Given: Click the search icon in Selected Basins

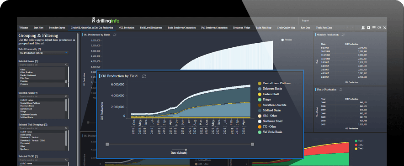Looking at the screenshot, I should [66, 65].
